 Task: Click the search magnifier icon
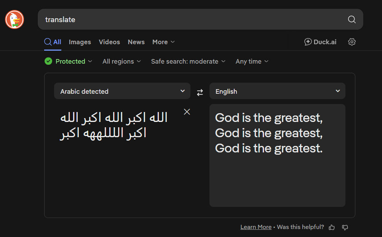(x=352, y=19)
